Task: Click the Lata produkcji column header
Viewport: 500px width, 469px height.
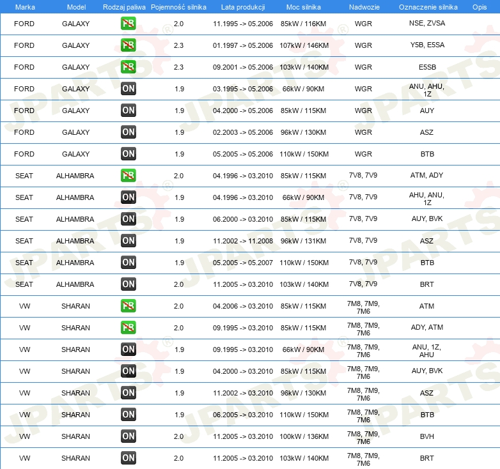Action: (243, 7)
